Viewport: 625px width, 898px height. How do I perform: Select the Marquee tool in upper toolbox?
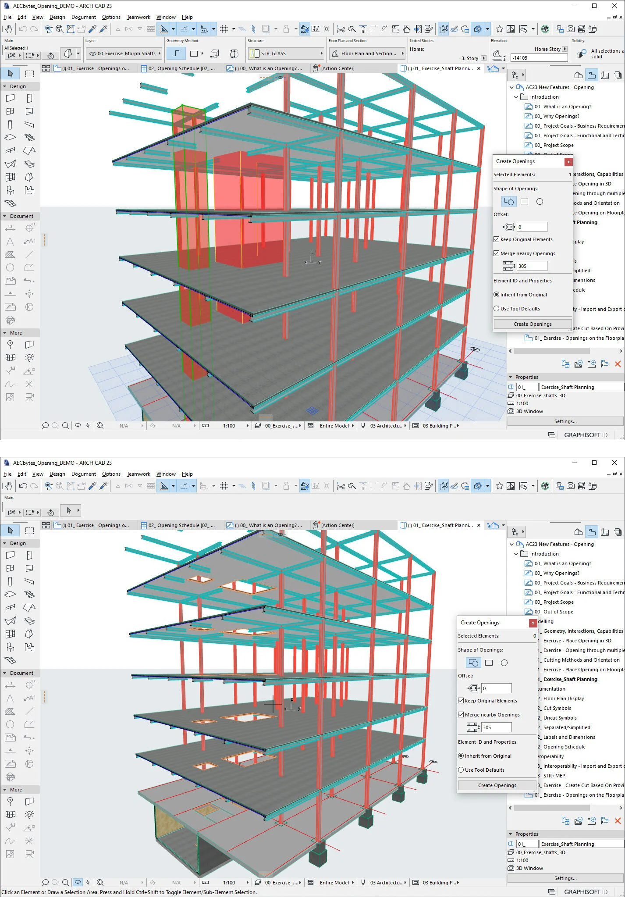click(x=29, y=74)
